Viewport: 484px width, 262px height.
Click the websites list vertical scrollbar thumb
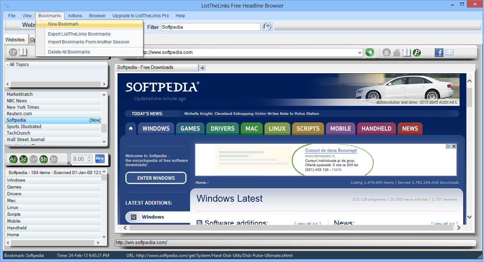(x=104, y=128)
